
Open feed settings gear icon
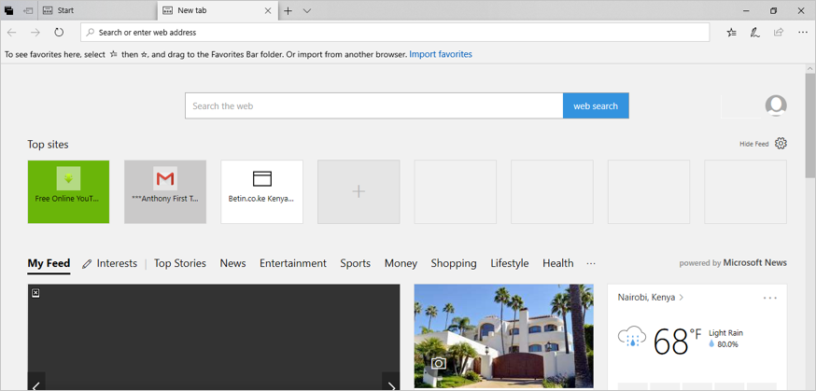781,144
